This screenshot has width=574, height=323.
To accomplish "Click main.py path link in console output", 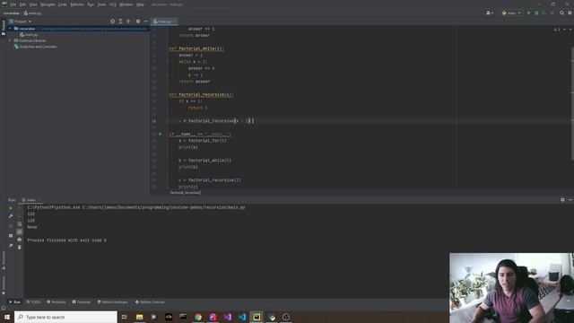I will pyautogui.click(x=164, y=207).
